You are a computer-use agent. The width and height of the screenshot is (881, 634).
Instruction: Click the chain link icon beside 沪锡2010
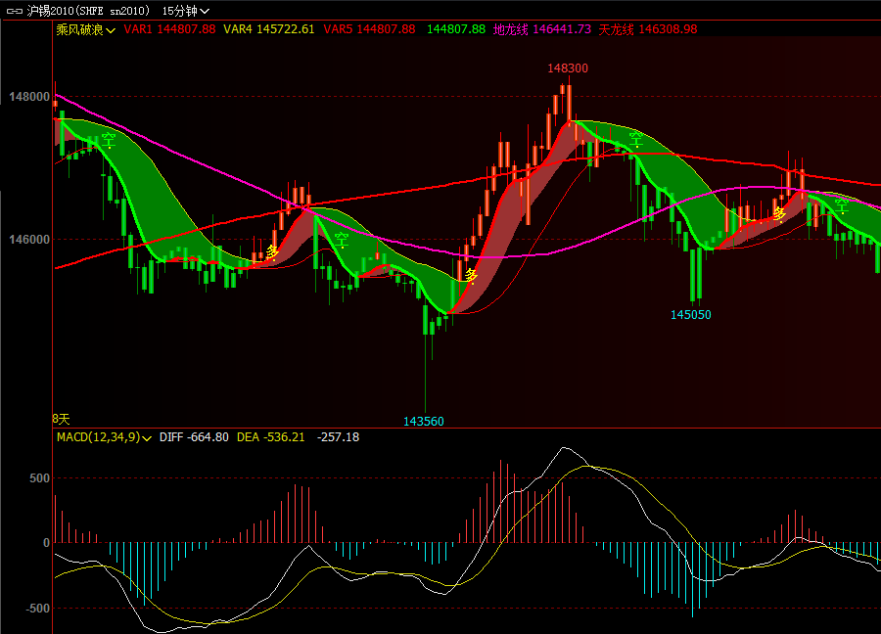point(14,11)
